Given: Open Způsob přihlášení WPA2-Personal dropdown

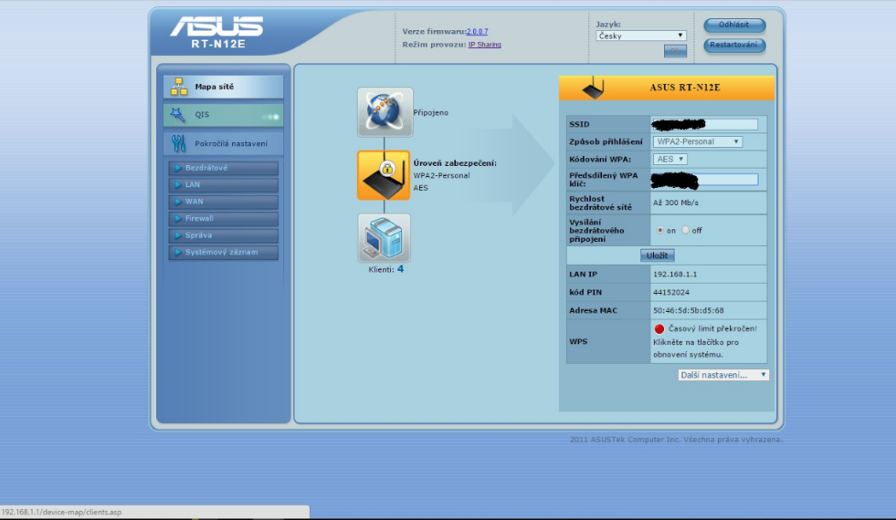Looking at the screenshot, I should (697, 141).
